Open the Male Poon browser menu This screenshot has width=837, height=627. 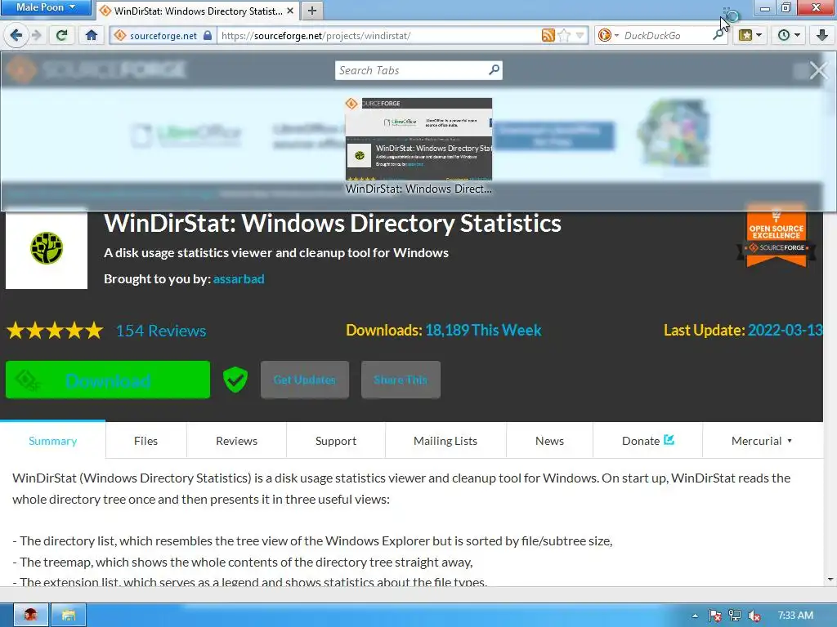tap(46, 7)
